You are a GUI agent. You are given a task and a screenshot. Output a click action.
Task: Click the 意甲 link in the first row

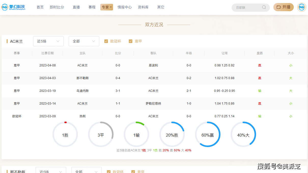tap(17, 65)
